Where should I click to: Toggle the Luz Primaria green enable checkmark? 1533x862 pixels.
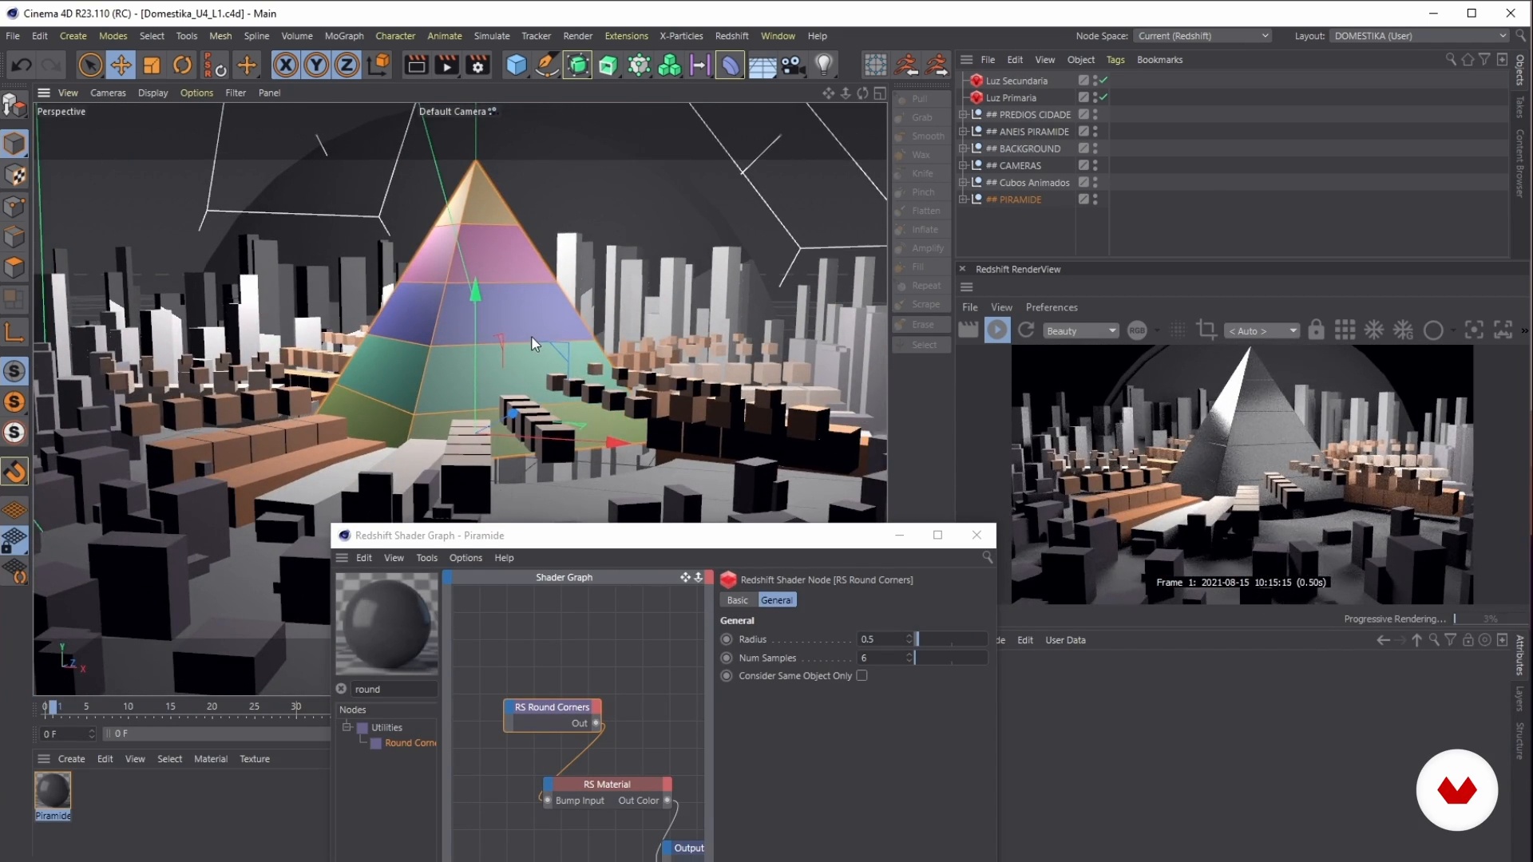point(1103,97)
